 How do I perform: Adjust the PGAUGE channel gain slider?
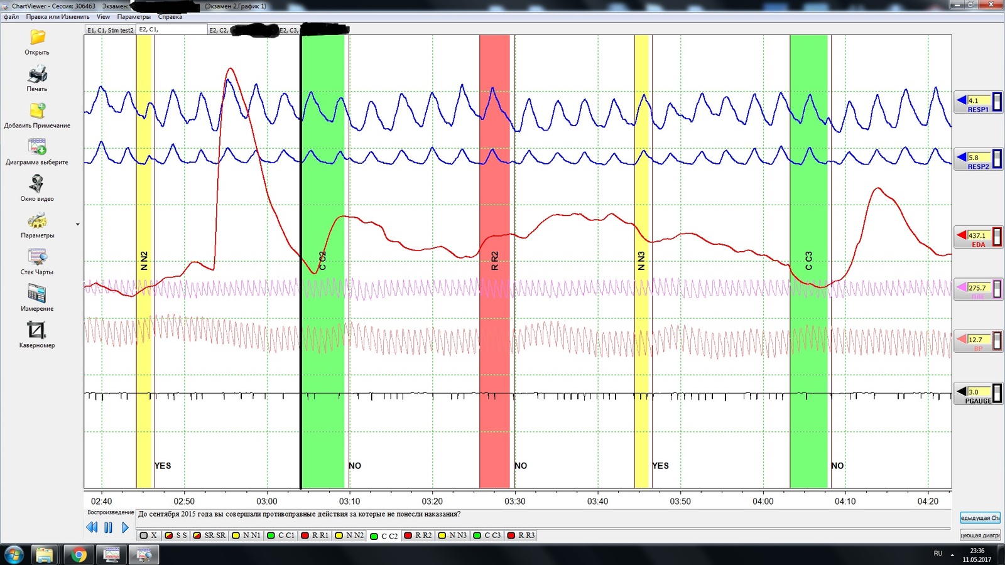[997, 392]
